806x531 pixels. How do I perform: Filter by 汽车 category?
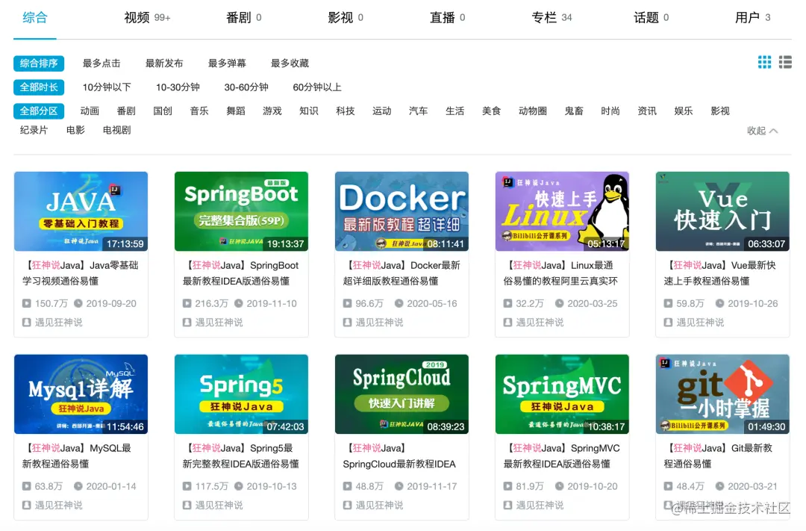tap(418, 111)
